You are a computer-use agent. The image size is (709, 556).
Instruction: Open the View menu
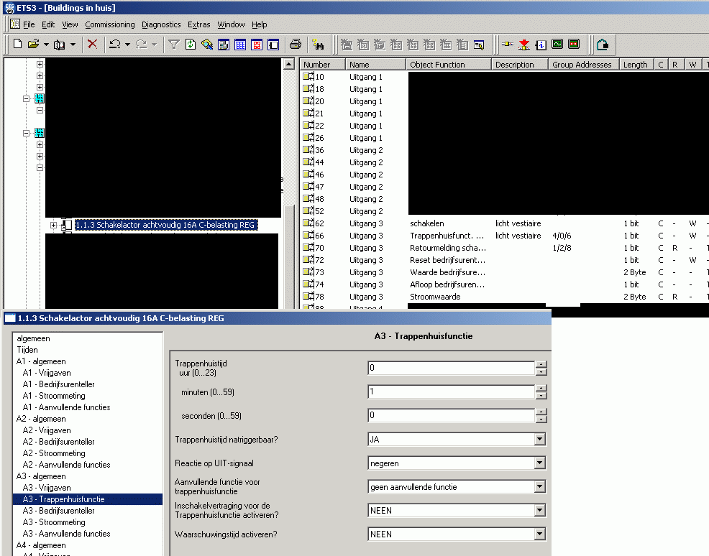tap(70, 24)
